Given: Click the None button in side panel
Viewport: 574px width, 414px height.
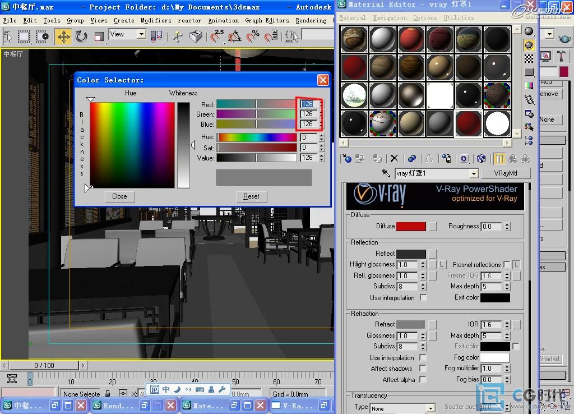Looking at the screenshot, I should click(551, 119).
